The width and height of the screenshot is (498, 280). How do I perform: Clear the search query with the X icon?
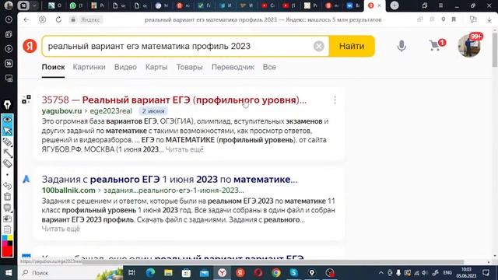[x=318, y=46]
